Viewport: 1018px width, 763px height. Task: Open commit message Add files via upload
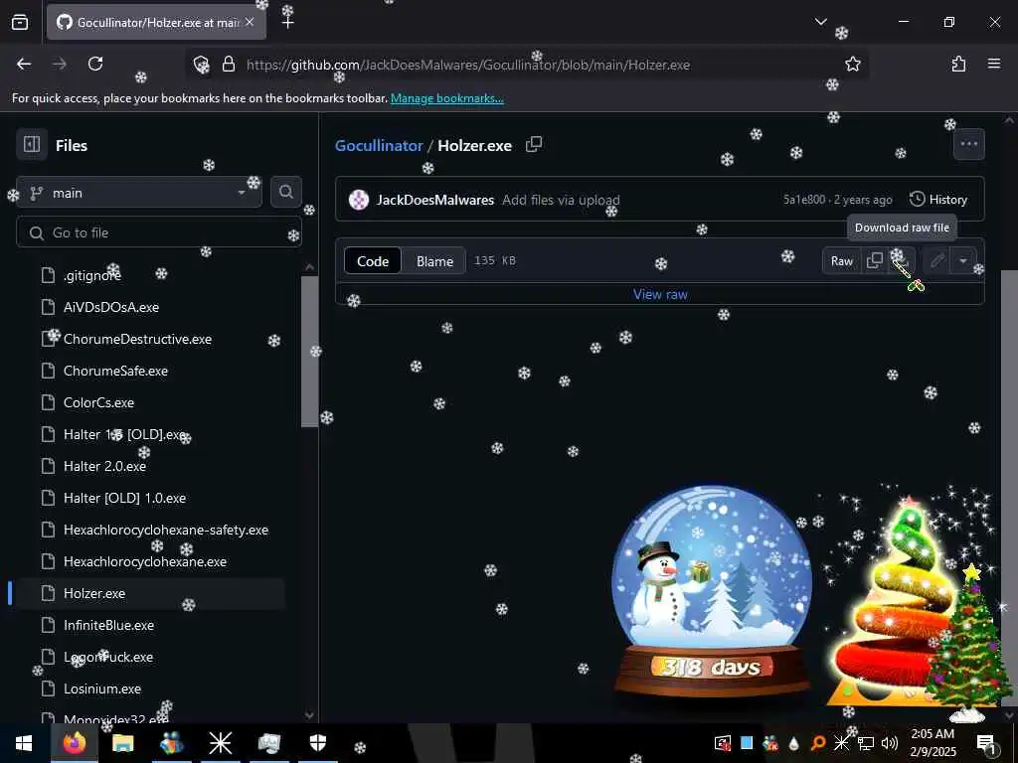(561, 200)
